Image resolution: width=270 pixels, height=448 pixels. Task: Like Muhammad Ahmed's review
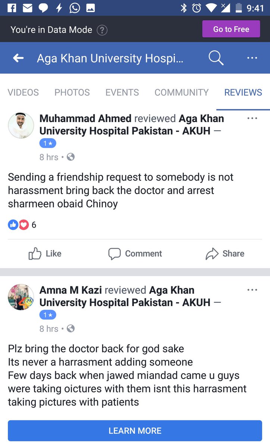pos(45,253)
